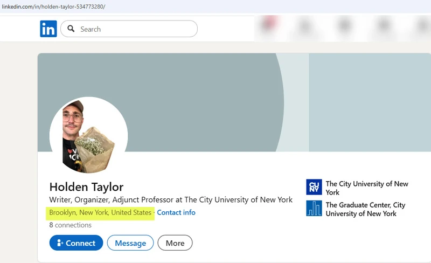Click the linkedin.com profile URL in address bar
The height and width of the screenshot is (263, 431).
pos(53,6)
